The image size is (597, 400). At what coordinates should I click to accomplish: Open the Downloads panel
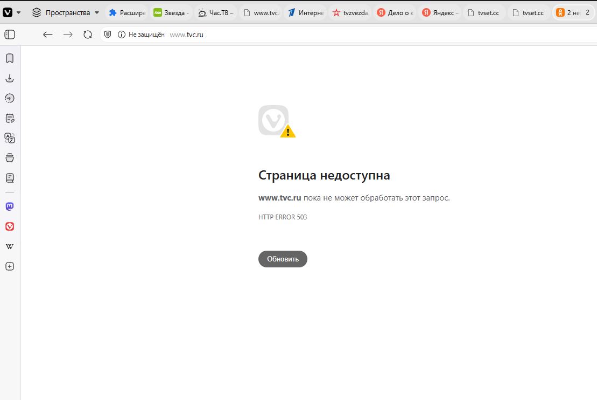coord(10,78)
